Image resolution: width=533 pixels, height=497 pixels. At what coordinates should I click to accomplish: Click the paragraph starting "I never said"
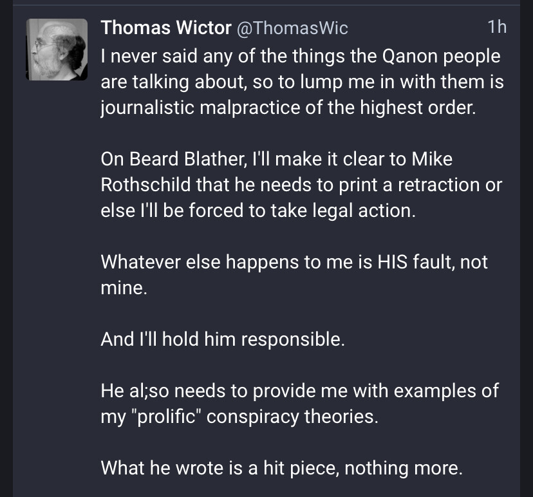[x=300, y=82]
